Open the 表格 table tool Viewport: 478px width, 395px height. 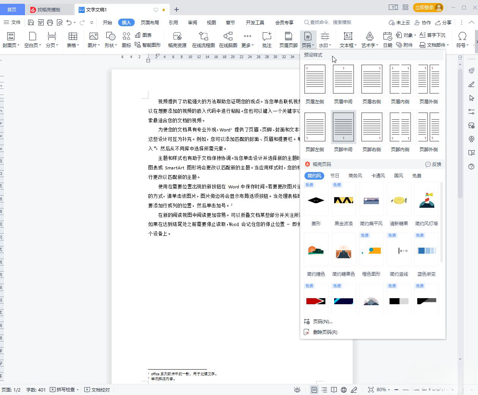pyautogui.click(x=73, y=40)
